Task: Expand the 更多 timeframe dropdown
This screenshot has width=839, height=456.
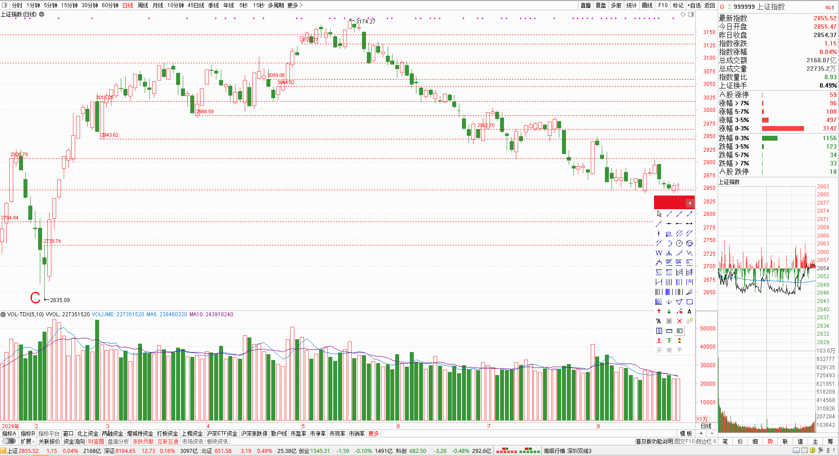Action: 295,5
